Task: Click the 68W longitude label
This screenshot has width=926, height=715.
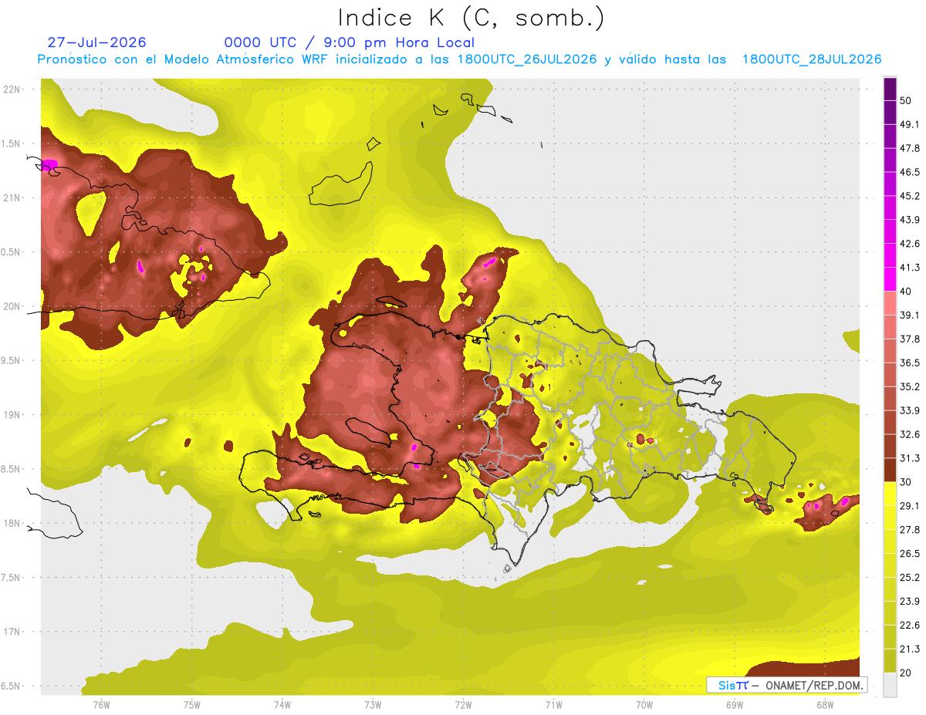Action: [x=824, y=705]
